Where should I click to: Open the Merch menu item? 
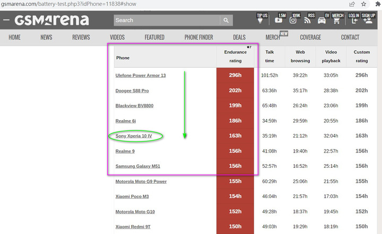point(273,37)
